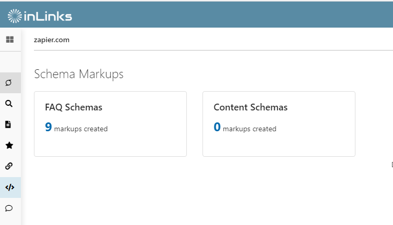Click the inLinks starburst logo icon

[x=15, y=16]
